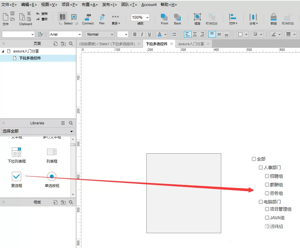Search the Libraries panel
The width and height of the screenshot is (300, 248).
[71, 123]
